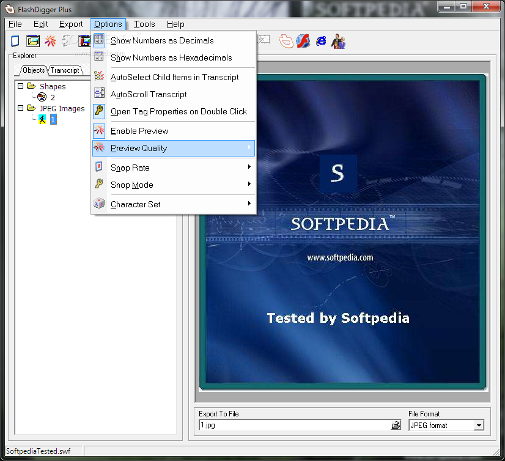Screen dimensions: 505x461
Task: Minimize the FlashDigger Plus window
Action: pos(447,7)
